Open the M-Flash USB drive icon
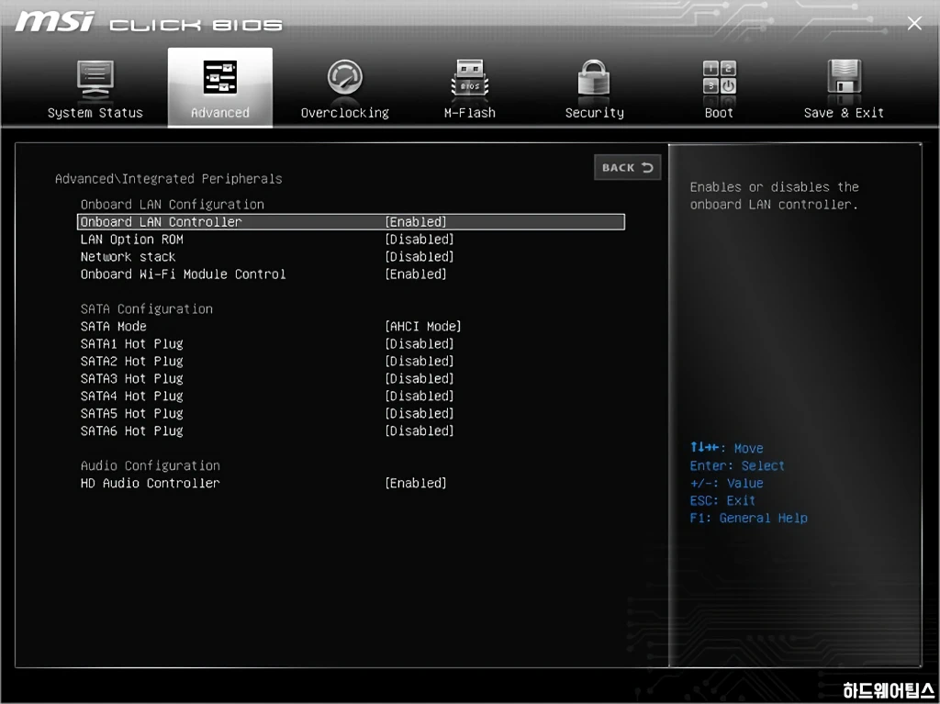This screenshot has width=940, height=704. [x=469, y=79]
